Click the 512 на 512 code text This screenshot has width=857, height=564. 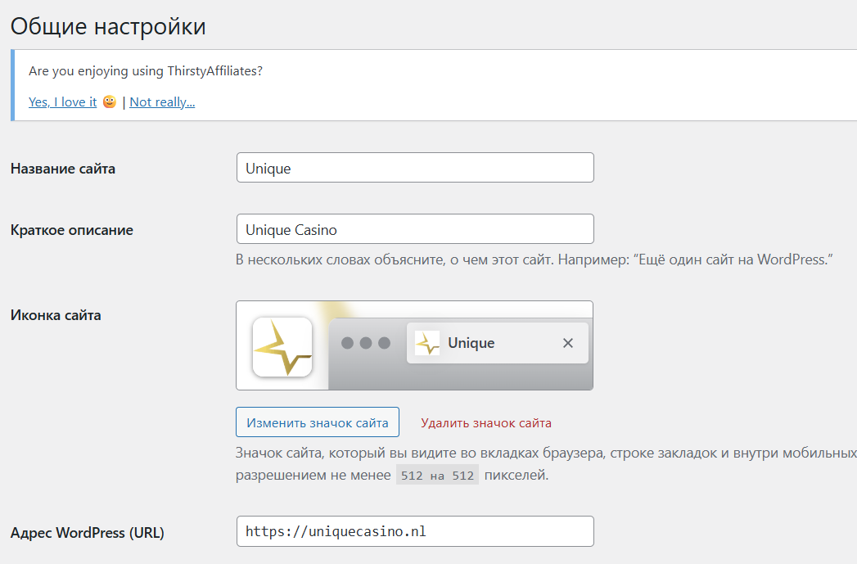(437, 475)
